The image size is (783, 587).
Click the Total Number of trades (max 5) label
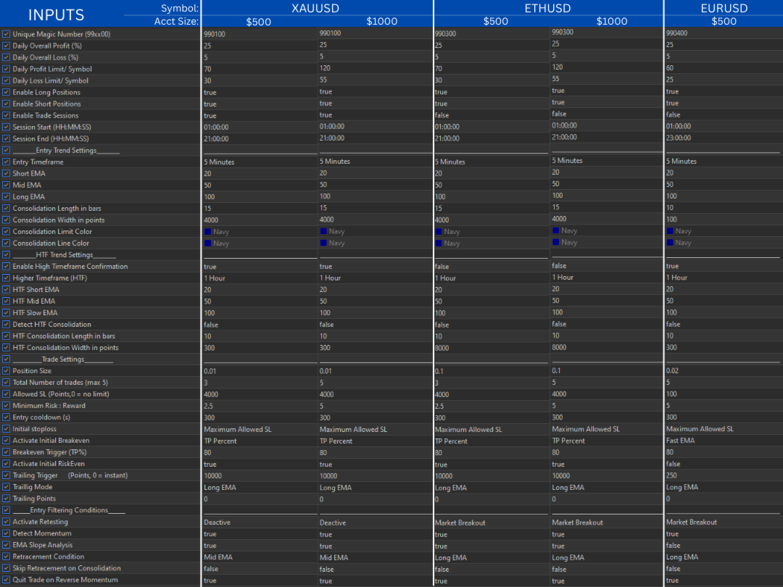[60, 383]
